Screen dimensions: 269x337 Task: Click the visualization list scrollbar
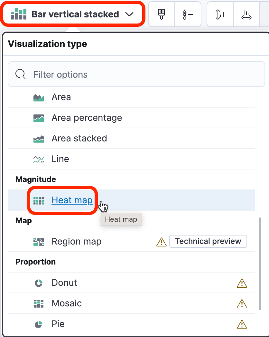tap(260, 264)
